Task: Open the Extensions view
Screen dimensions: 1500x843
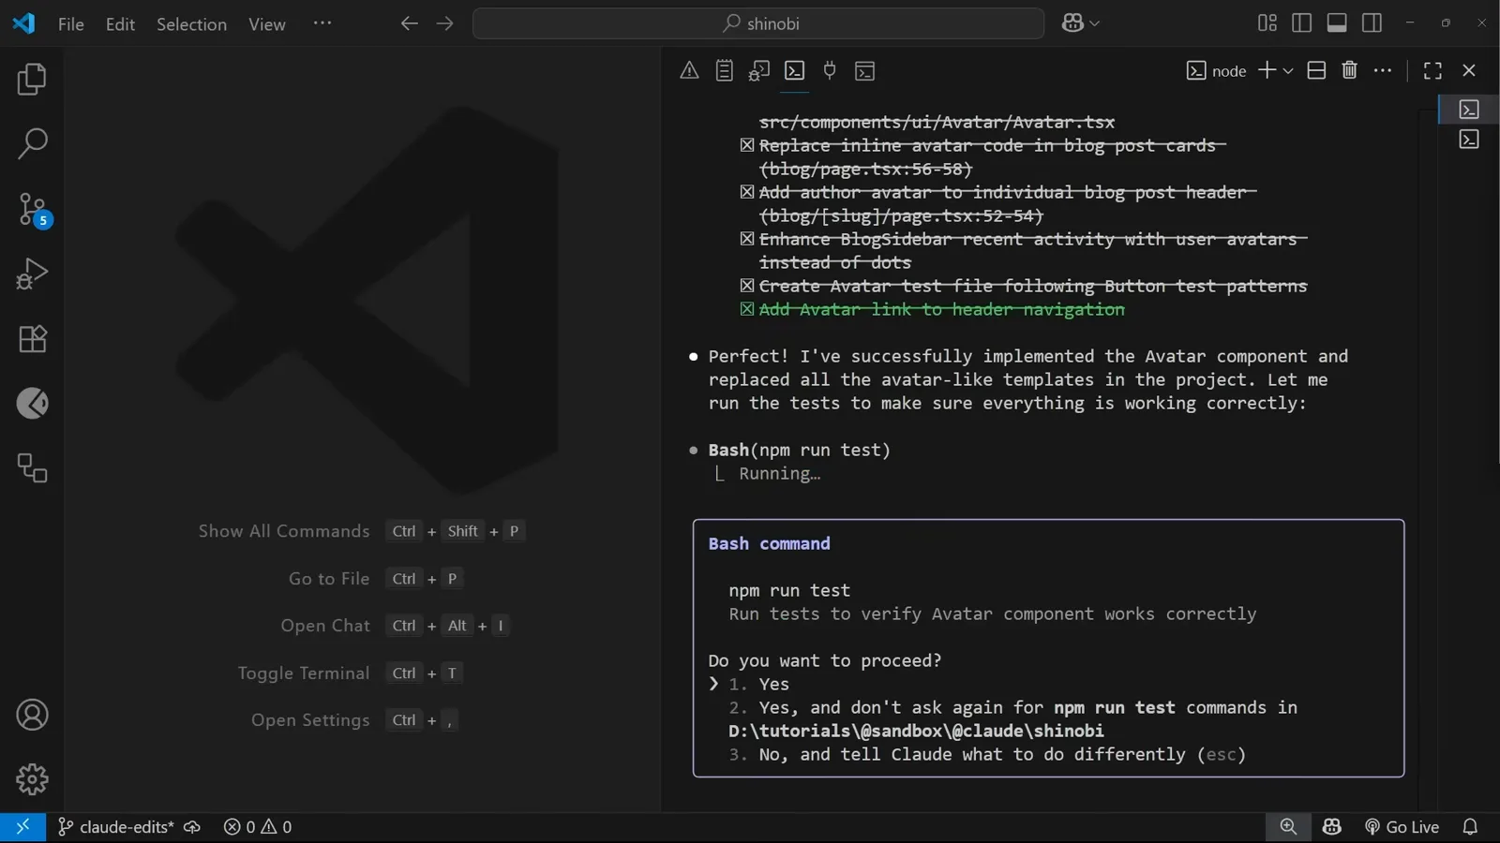Action: point(32,339)
